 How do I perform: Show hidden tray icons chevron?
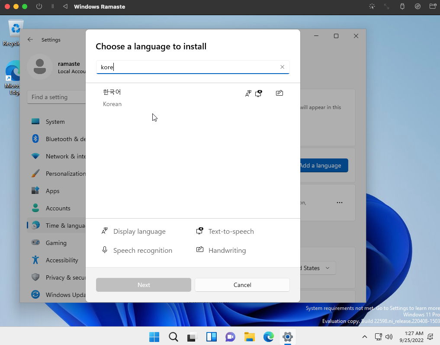click(x=365, y=337)
